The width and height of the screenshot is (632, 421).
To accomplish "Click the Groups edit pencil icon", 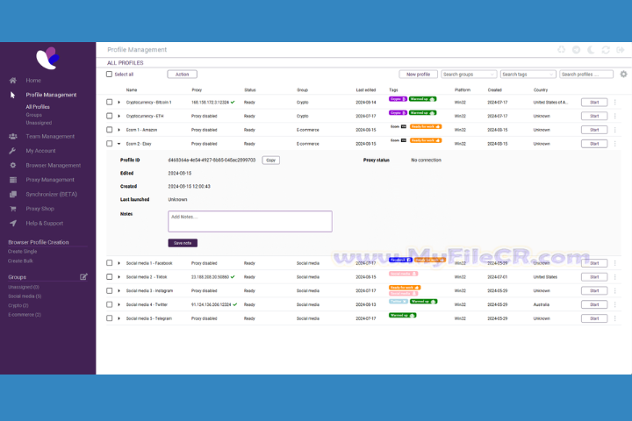I will (83, 277).
